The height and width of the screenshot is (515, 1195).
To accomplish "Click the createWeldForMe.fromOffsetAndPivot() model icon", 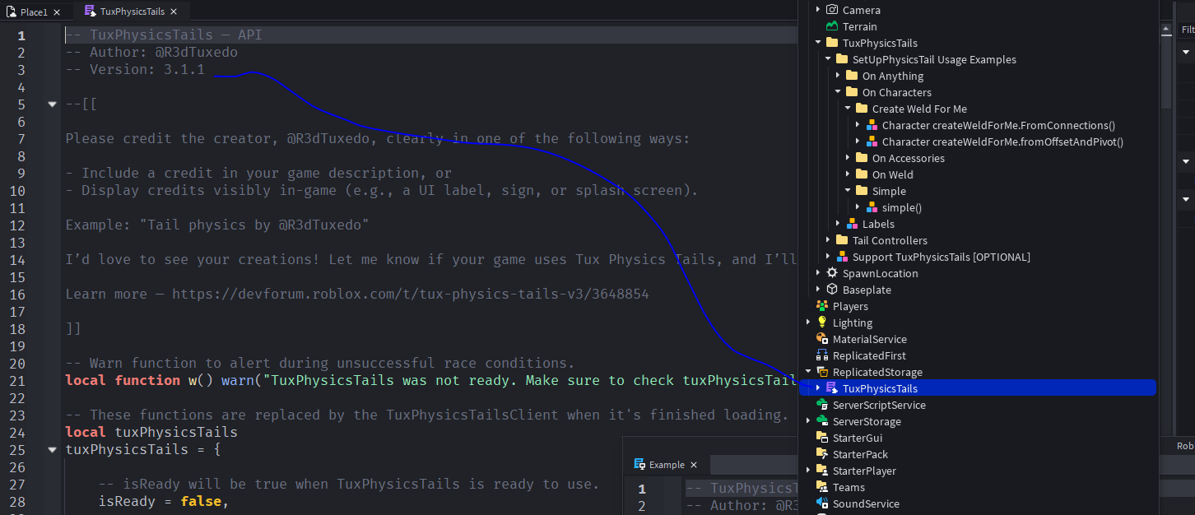I will (x=872, y=142).
